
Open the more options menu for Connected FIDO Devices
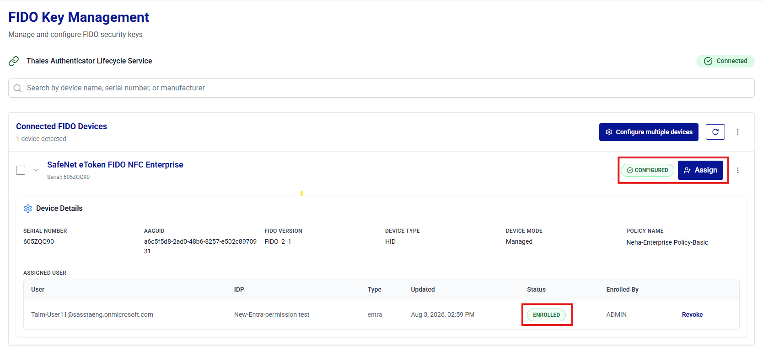click(x=738, y=132)
